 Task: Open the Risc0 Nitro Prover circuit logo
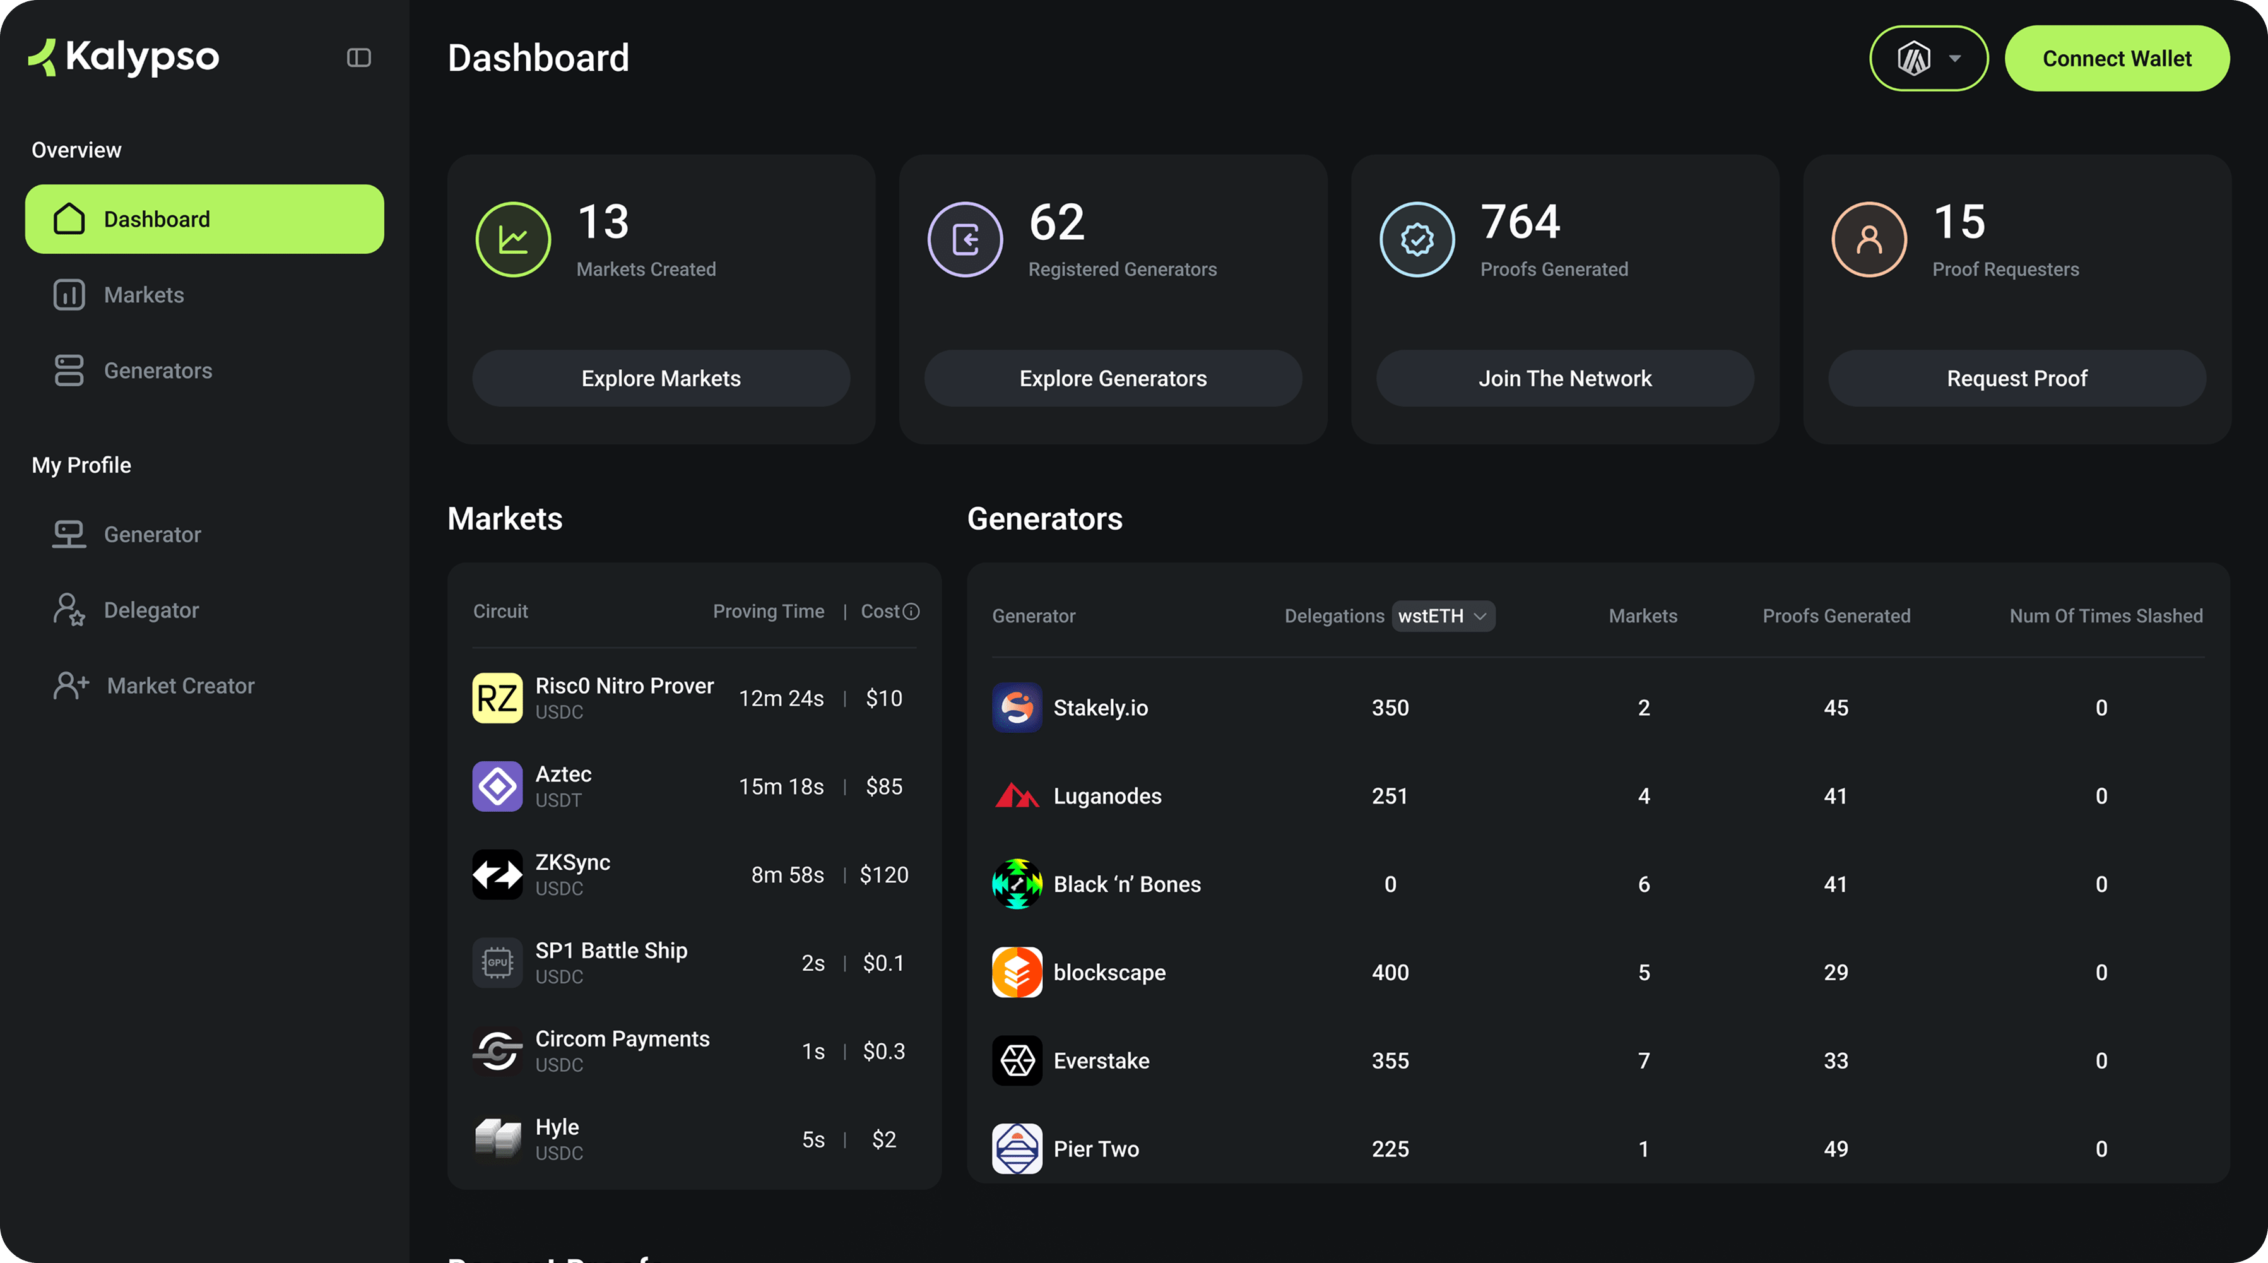pyautogui.click(x=497, y=697)
